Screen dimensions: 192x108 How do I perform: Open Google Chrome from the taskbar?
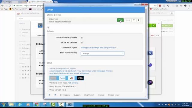point(37,105)
